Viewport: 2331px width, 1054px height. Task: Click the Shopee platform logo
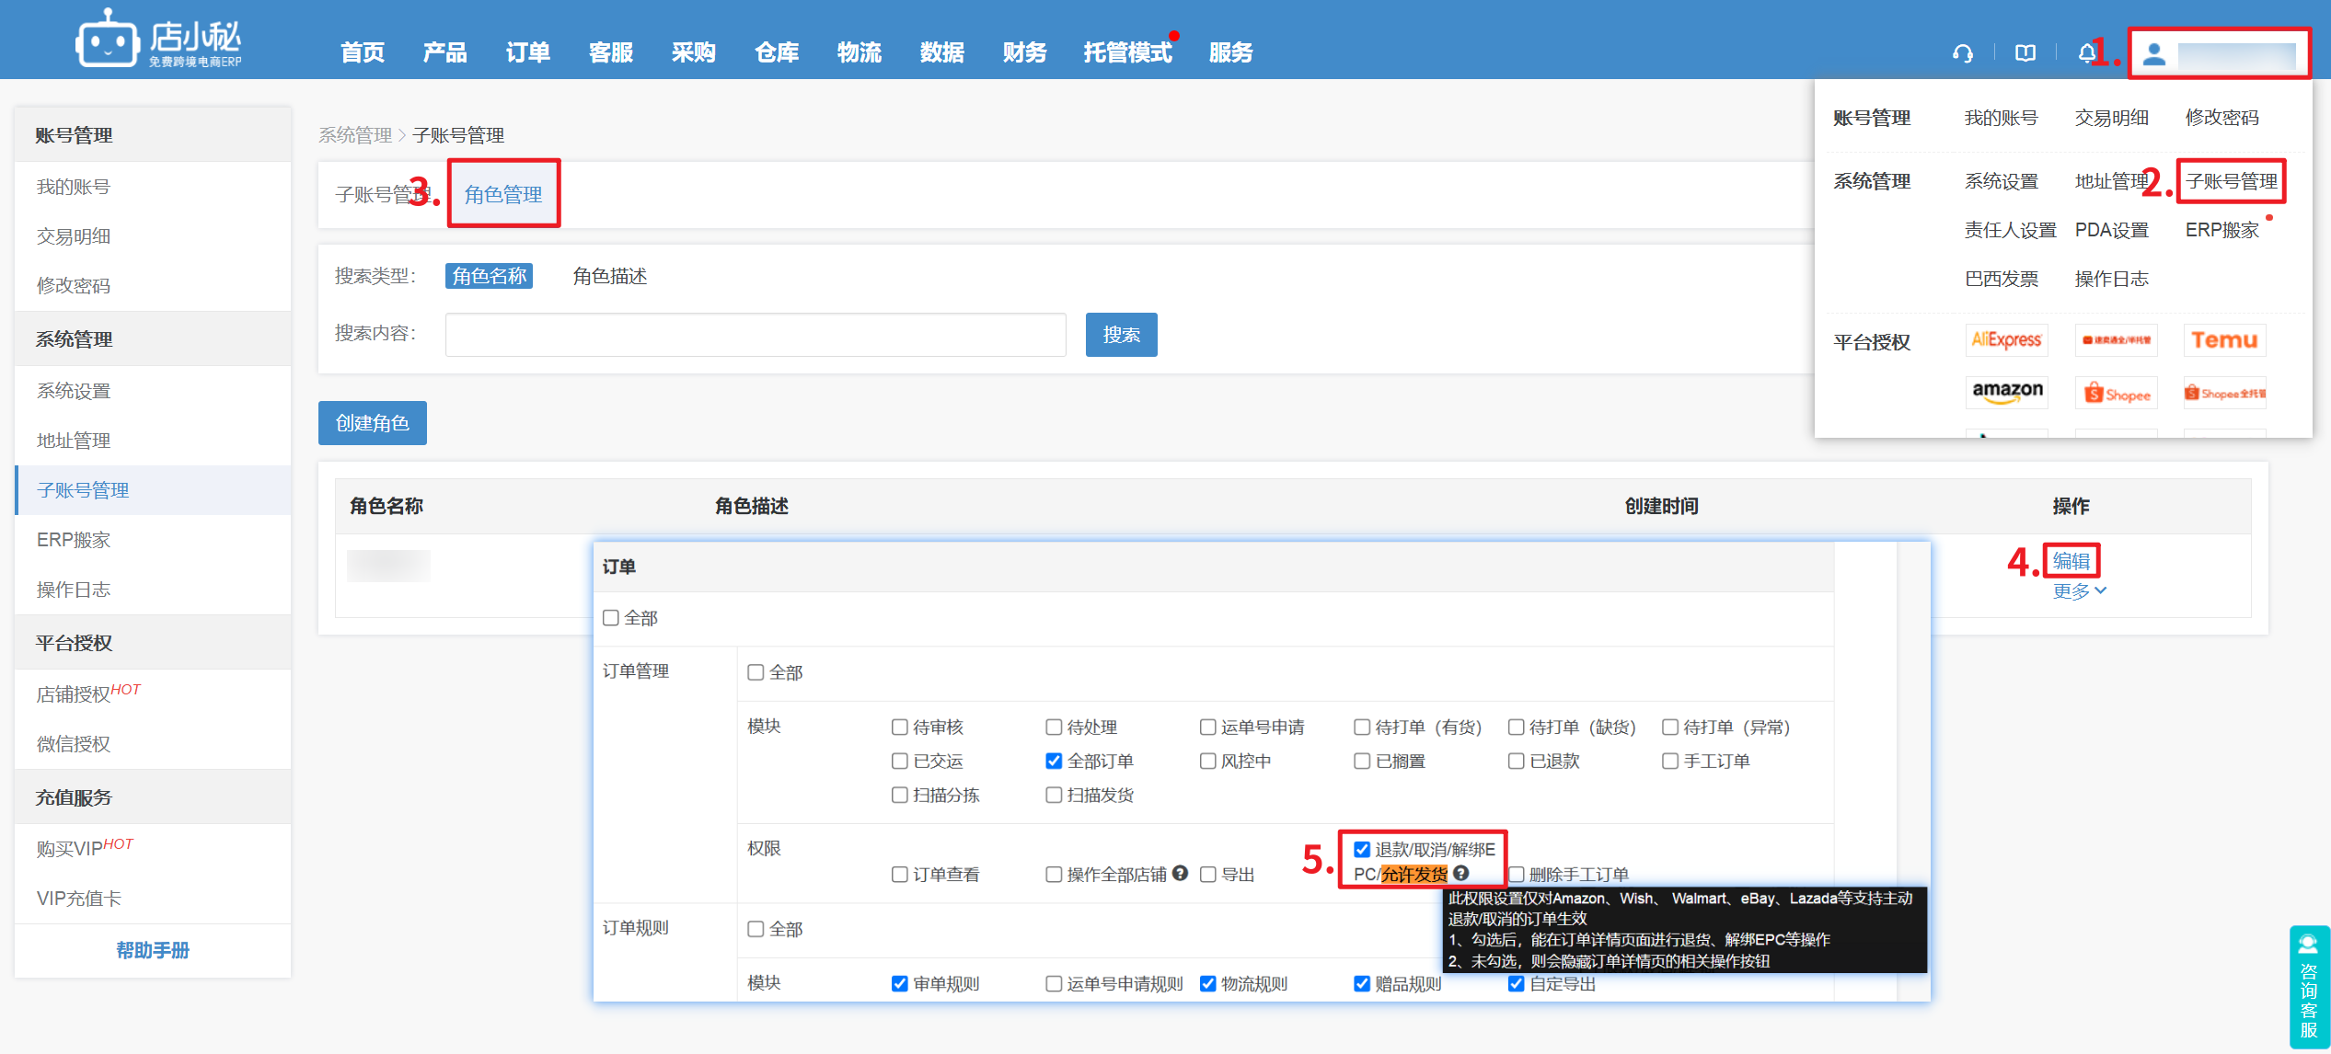(2117, 394)
